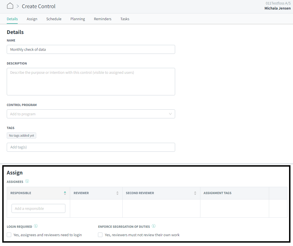The image size is (293, 246).
Task: Click the Michala Jensen user name
Action: (x=278, y=8)
